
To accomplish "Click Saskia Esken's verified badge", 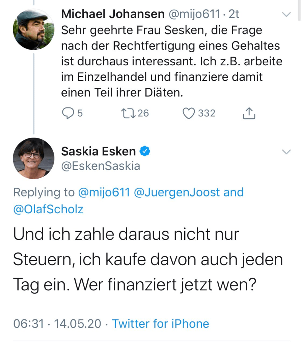I will [x=145, y=152].
